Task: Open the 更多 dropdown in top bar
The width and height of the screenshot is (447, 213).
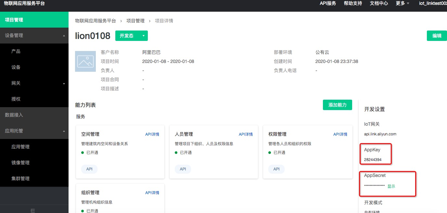Action: tap(402, 3)
